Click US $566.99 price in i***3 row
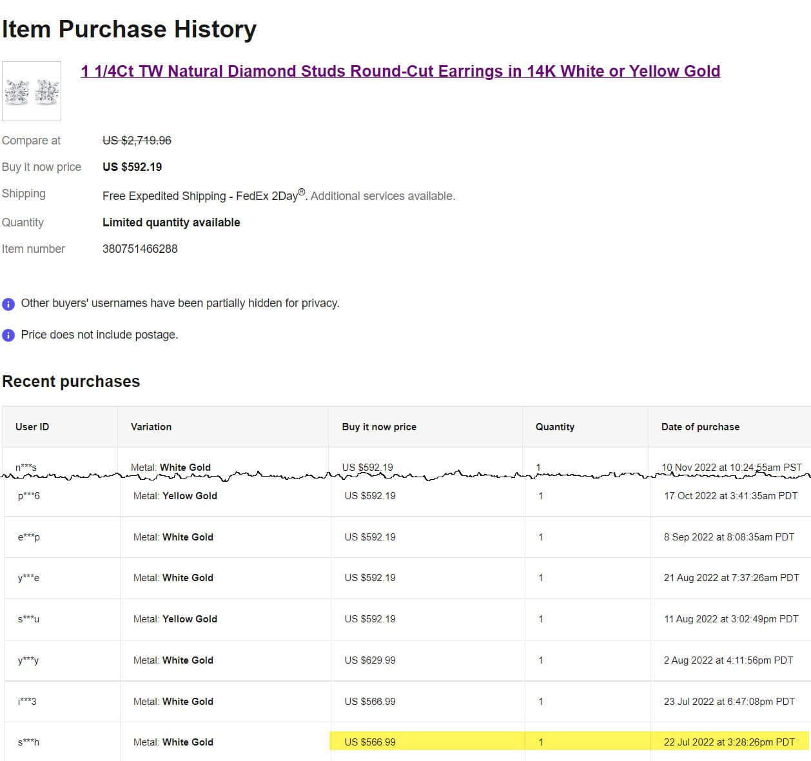811x761 pixels. click(370, 702)
